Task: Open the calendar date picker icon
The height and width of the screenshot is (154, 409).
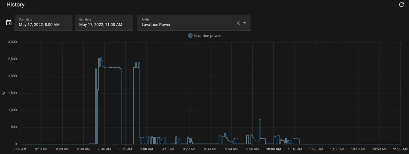Action: (x=9, y=22)
